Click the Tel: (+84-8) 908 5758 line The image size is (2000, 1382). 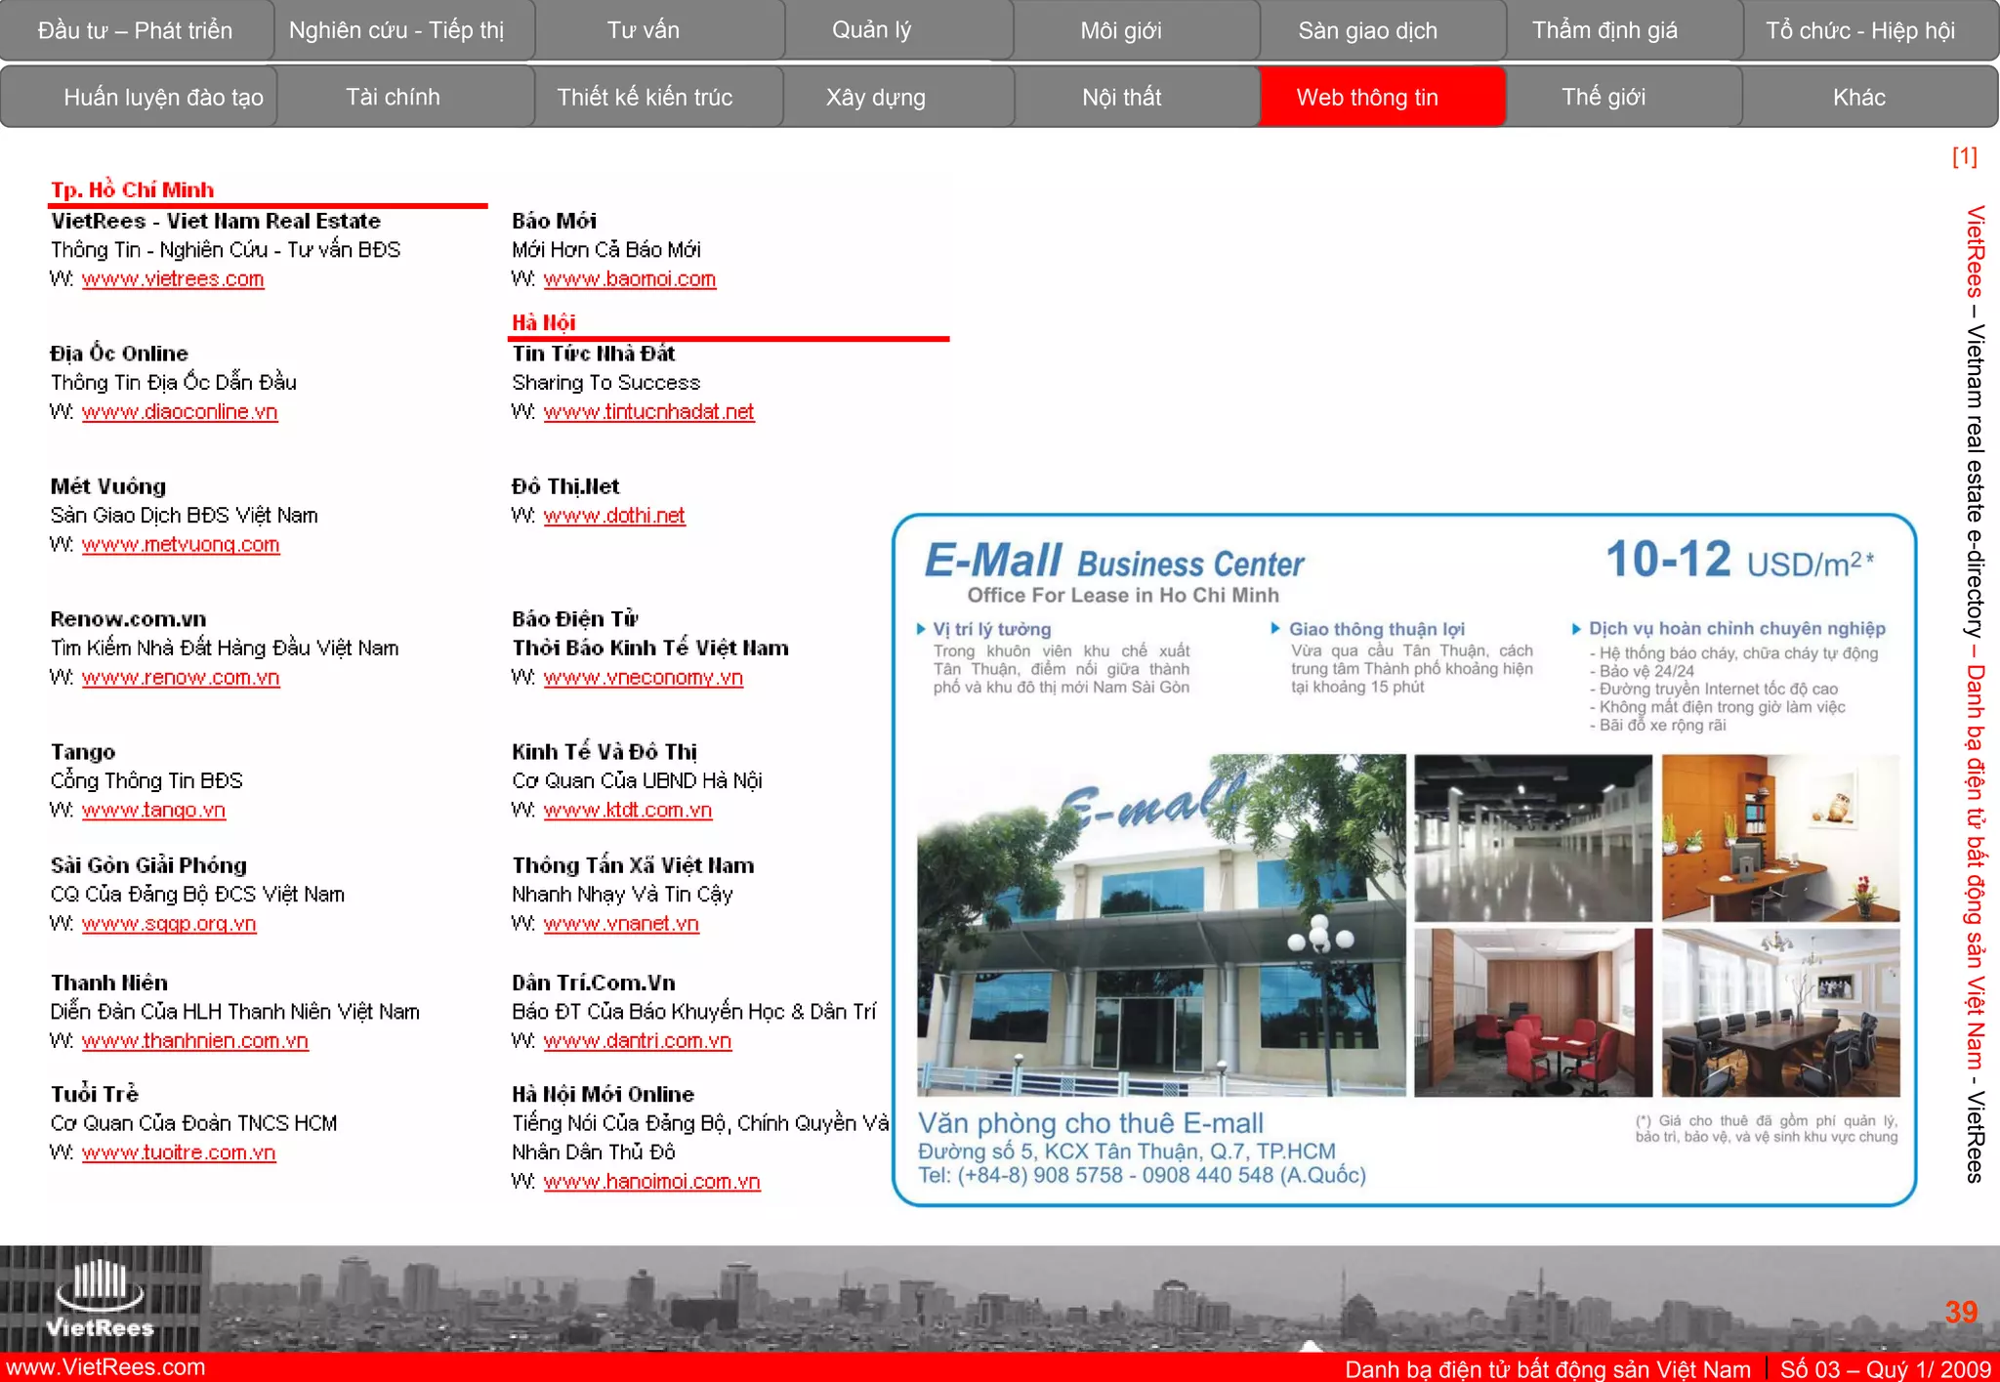point(1142,1176)
